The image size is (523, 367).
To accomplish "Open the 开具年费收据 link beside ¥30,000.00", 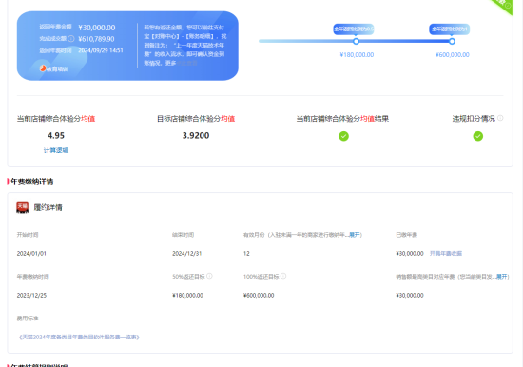I will [x=446, y=253].
